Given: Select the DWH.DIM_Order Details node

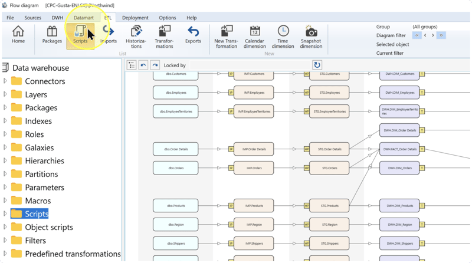Looking at the screenshot, I should coord(399,130).
